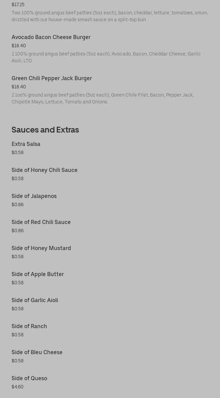Click Side of Apple Butter
The height and width of the screenshot is (398, 220).
pyautogui.click(x=38, y=274)
